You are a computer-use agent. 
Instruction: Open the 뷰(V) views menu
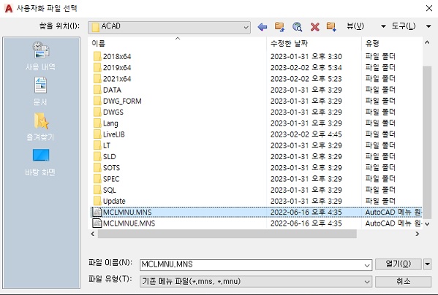click(355, 26)
